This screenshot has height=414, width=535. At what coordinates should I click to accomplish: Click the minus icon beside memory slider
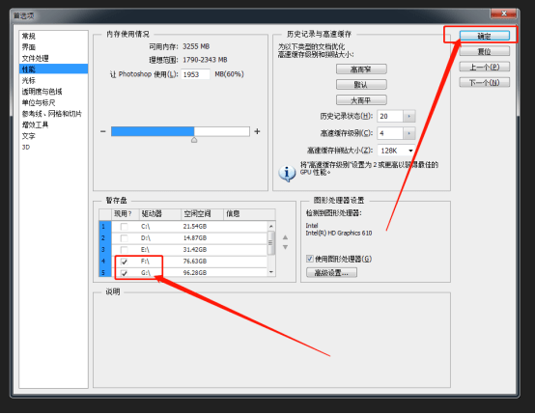(103, 131)
